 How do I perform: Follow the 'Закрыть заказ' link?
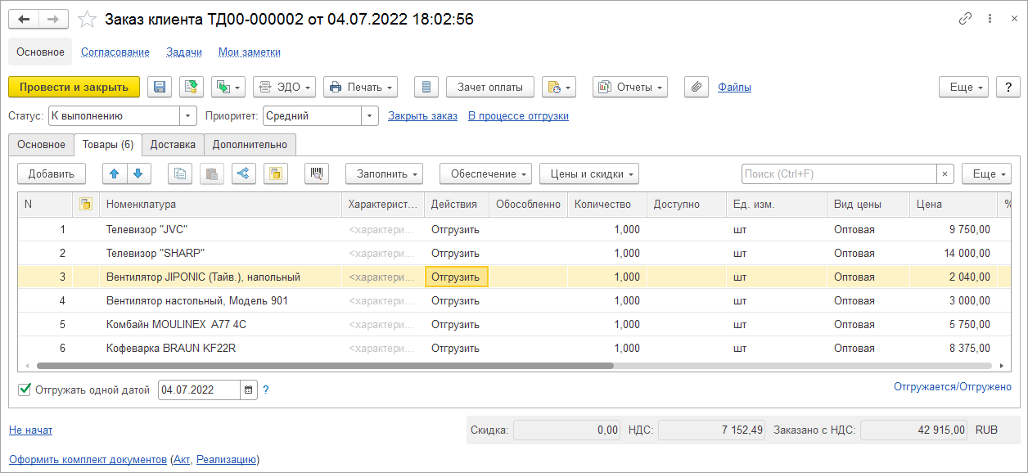422,116
